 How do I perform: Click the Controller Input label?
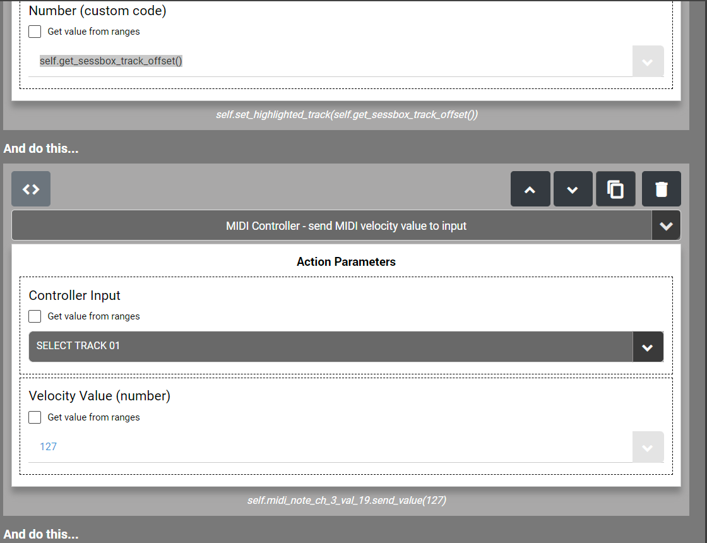(74, 295)
